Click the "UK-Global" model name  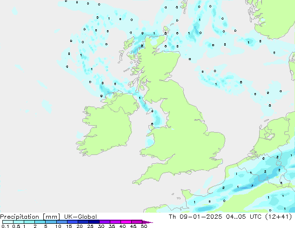coord(80,217)
